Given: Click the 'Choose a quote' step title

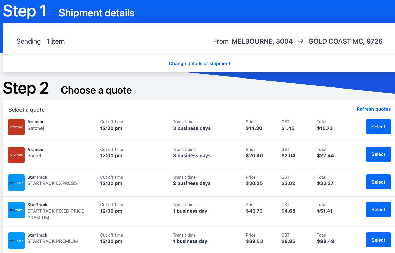Looking at the screenshot, I should pyautogui.click(x=96, y=90).
